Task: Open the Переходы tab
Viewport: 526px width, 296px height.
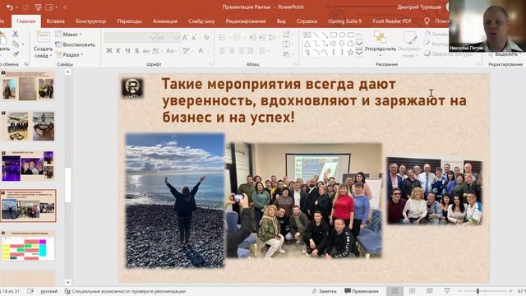Action: tap(129, 21)
